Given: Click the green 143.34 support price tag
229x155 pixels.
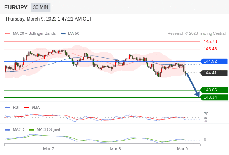Looking at the screenshot, I should click(x=214, y=97).
